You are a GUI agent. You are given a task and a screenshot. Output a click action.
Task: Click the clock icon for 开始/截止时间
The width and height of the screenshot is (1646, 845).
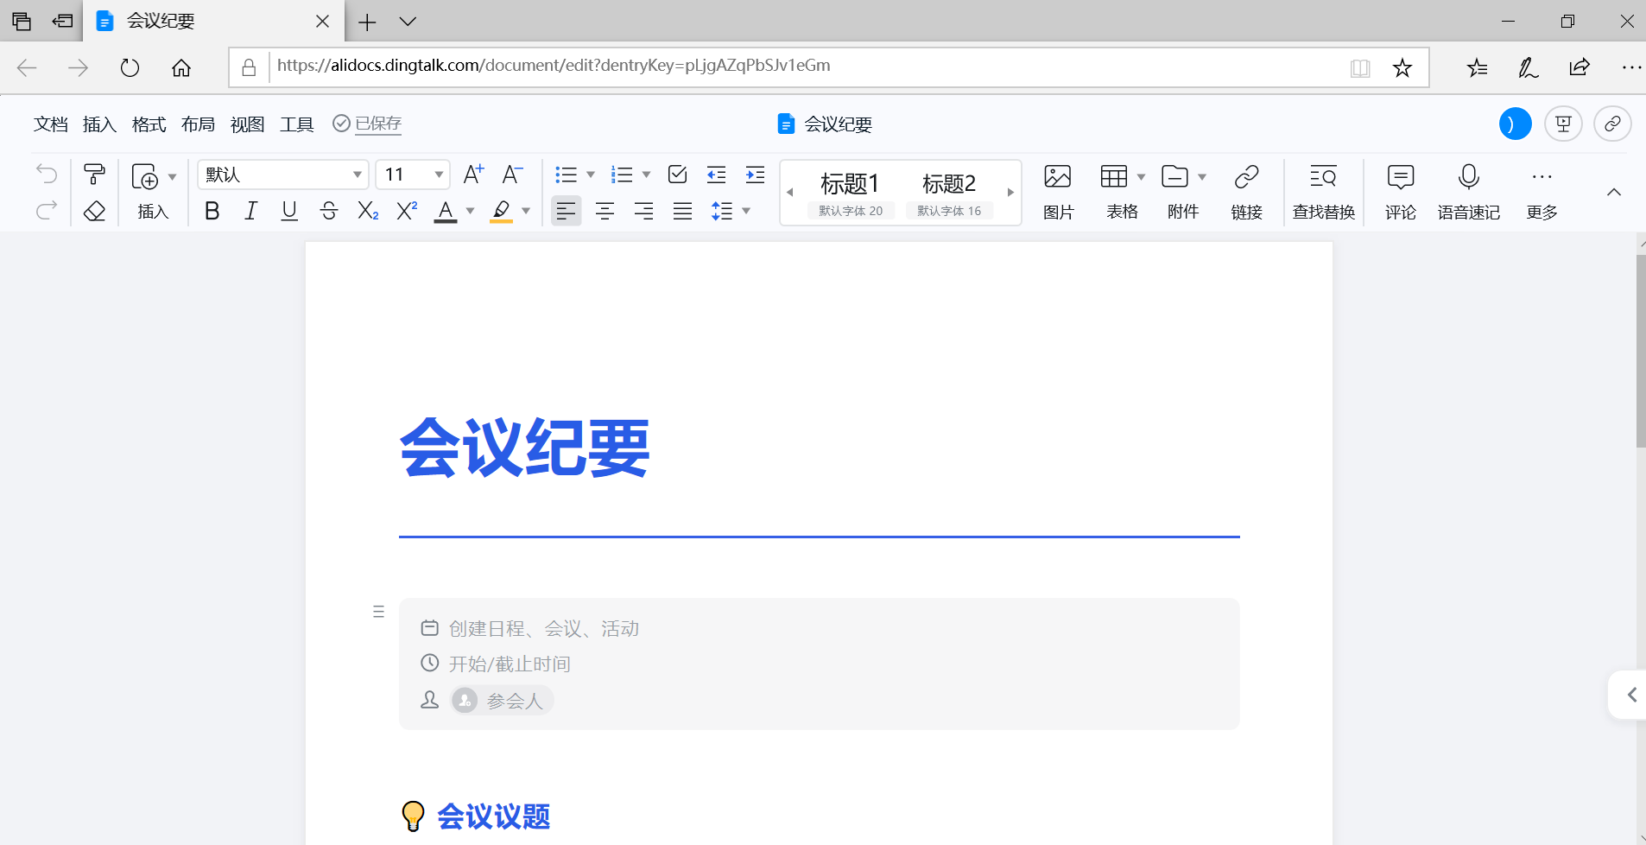pos(429,664)
